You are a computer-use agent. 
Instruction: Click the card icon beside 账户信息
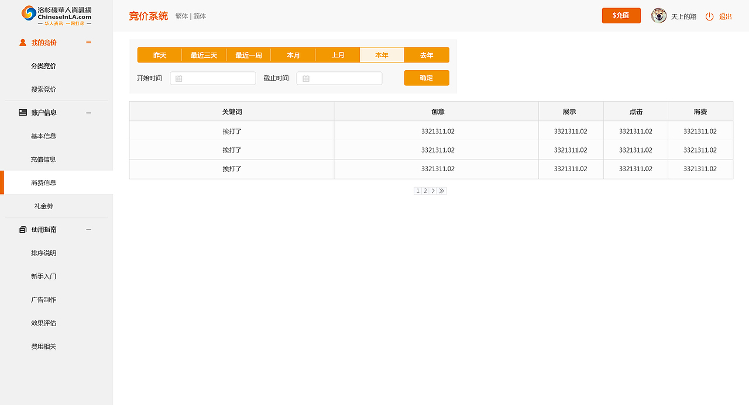[x=23, y=112]
